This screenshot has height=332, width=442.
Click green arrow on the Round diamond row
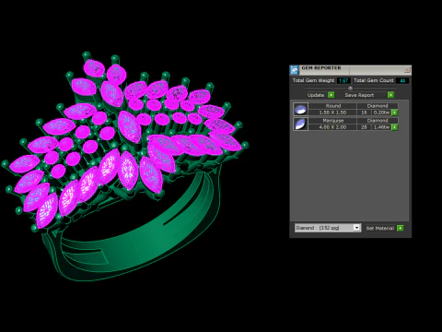tap(395, 113)
